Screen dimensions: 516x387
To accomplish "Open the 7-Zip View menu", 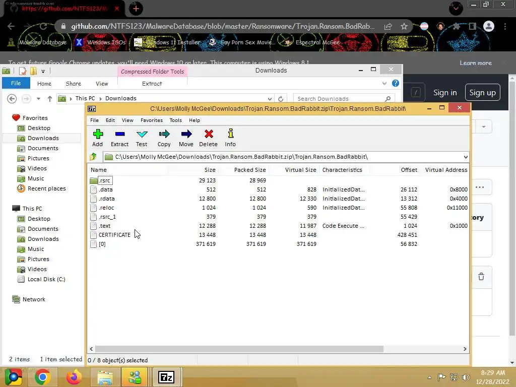I will (127, 120).
